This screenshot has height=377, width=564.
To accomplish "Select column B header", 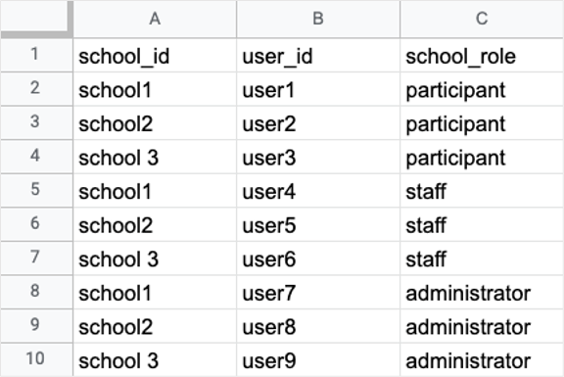I will [x=318, y=19].
